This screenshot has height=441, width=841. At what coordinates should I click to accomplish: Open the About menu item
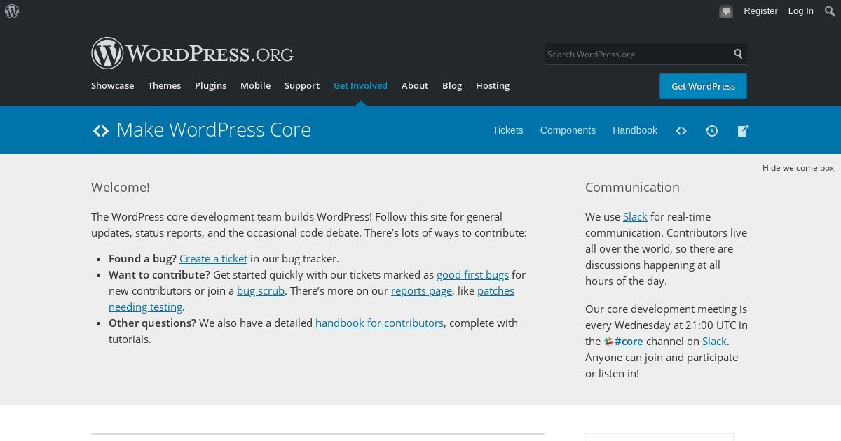pyautogui.click(x=415, y=85)
